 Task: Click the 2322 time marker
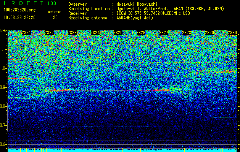(x=49, y=33)
